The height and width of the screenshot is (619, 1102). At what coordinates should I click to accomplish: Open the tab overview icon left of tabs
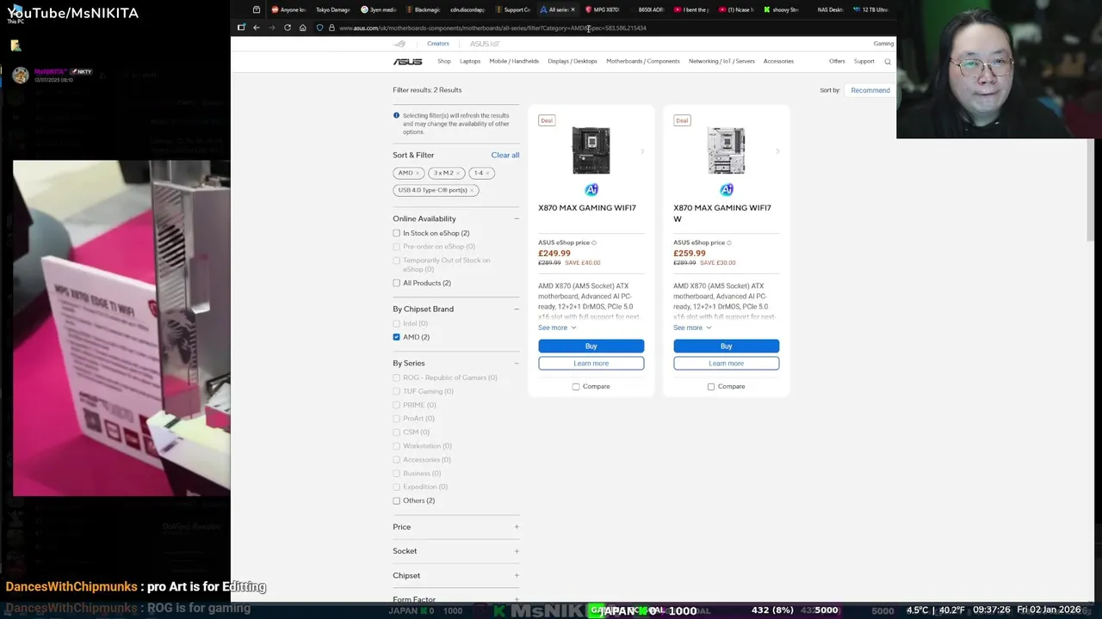tap(257, 9)
